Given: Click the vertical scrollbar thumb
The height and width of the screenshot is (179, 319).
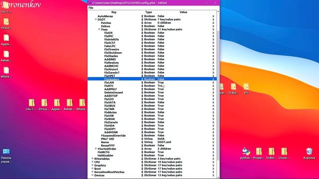Looking at the screenshot, I should point(218,95).
